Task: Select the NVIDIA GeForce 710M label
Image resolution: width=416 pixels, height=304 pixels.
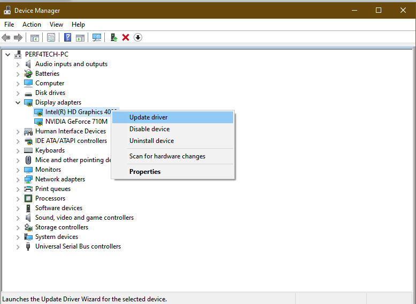Action: pos(76,122)
